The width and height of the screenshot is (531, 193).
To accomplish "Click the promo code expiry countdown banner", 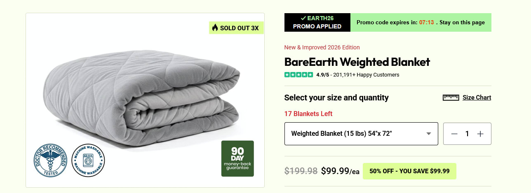I will coord(421,22).
